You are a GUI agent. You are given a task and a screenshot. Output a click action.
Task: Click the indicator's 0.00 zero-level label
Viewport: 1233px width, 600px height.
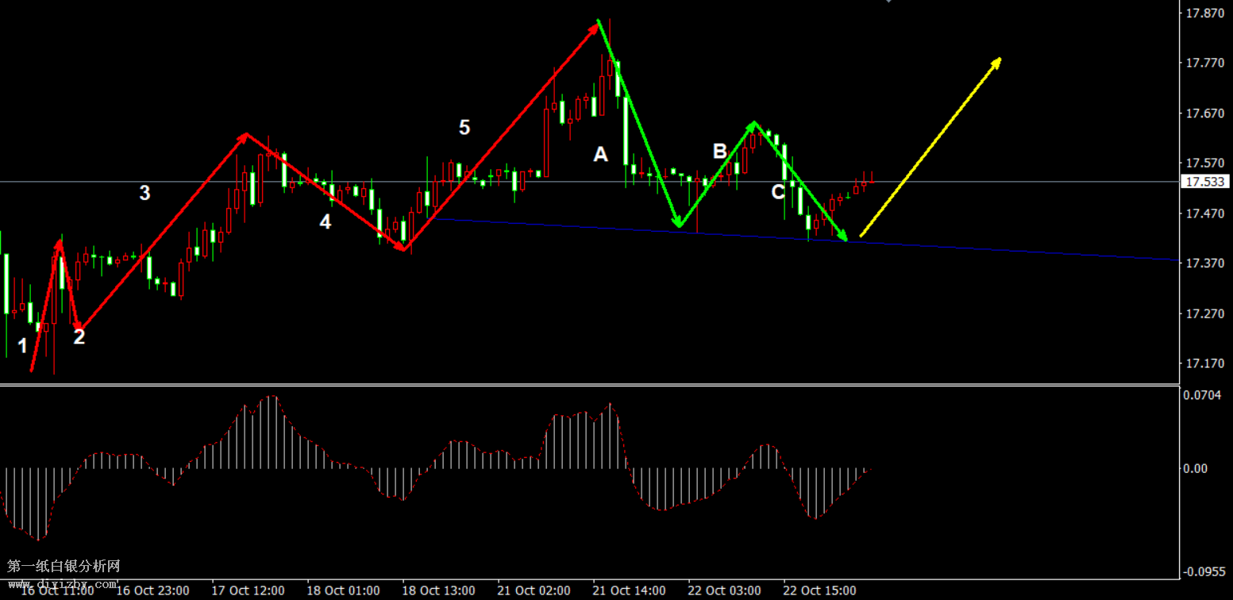click(1195, 469)
